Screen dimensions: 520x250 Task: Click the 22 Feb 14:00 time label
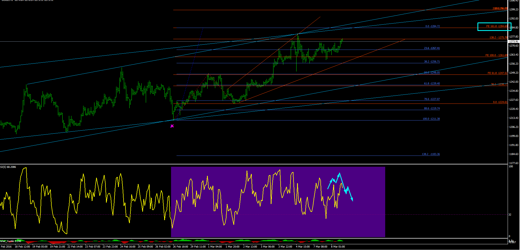(75, 247)
